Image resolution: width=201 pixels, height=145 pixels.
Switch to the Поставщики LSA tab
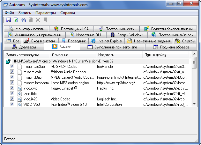pyautogui.click(x=71, y=29)
